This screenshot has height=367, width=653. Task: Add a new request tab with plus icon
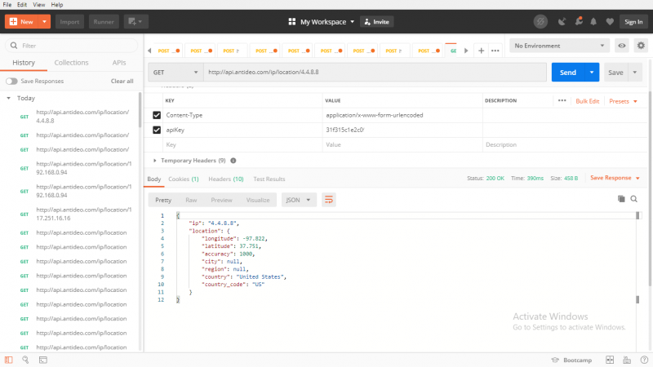481,51
